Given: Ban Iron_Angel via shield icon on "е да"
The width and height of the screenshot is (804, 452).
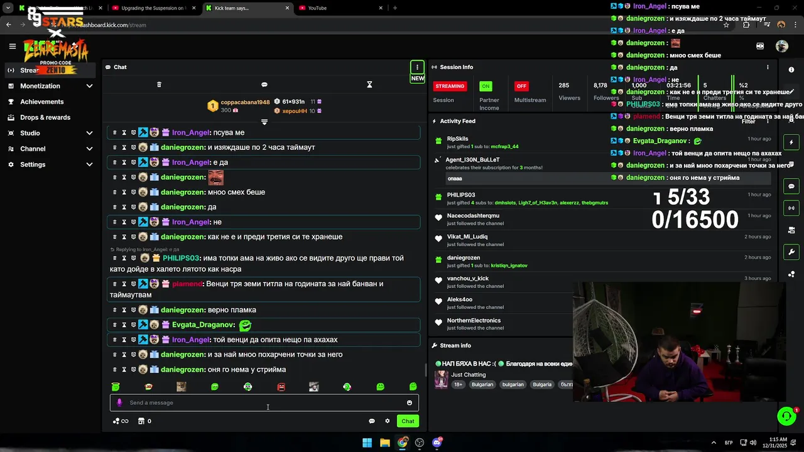Looking at the screenshot, I should click(x=133, y=163).
